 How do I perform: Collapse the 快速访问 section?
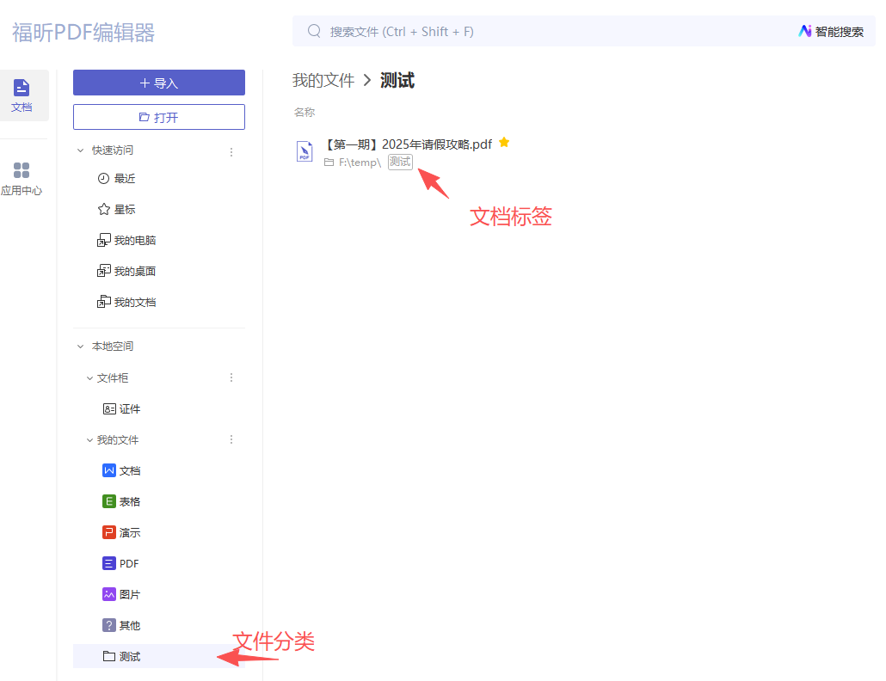pyautogui.click(x=81, y=150)
